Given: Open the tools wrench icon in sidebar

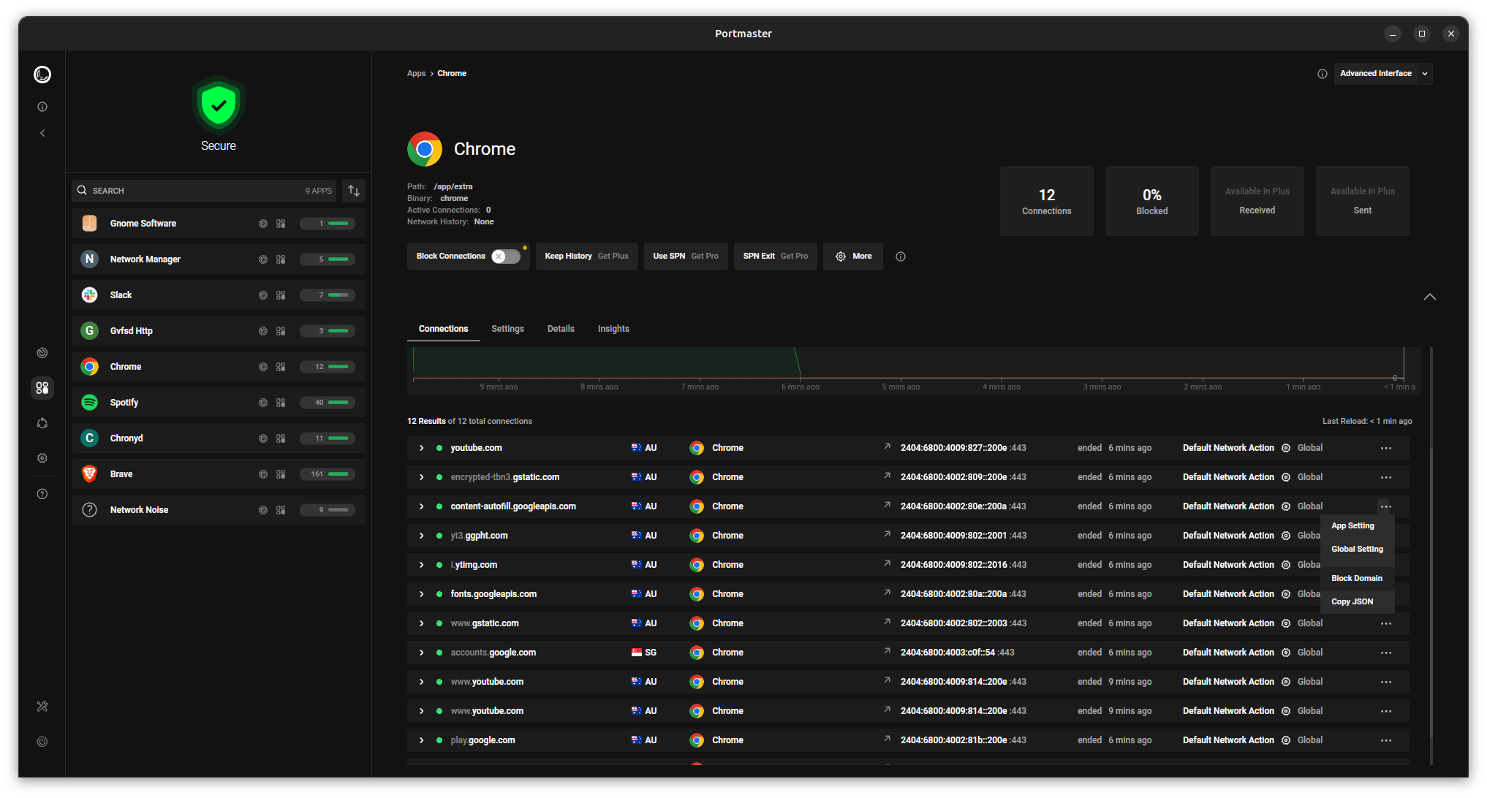Looking at the screenshot, I should pyautogui.click(x=42, y=707).
